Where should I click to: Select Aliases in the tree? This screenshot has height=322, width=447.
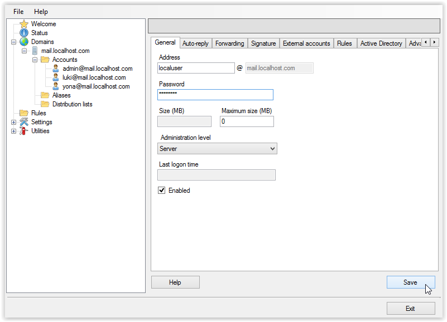[x=61, y=95]
